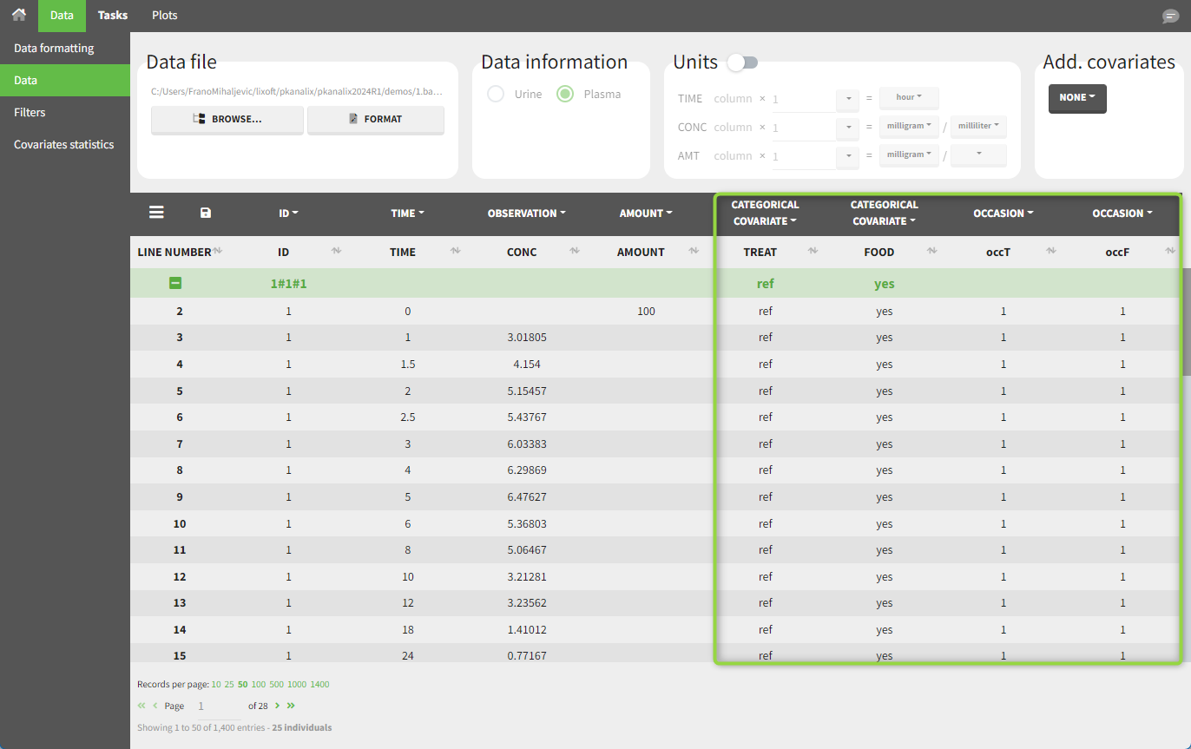Open the Covariates statistics sidebar item
The width and height of the screenshot is (1191, 749).
pos(64,144)
